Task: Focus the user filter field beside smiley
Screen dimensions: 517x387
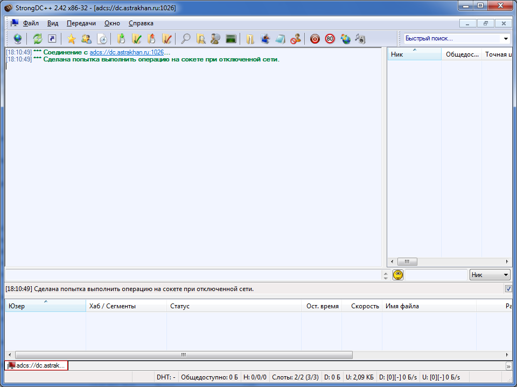Action: tap(436, 275)
